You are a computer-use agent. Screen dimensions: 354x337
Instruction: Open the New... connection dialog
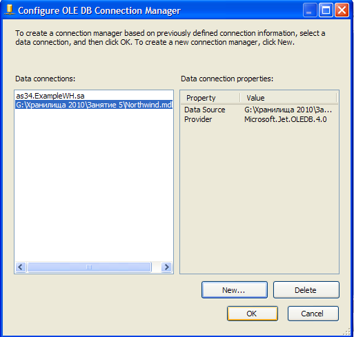235,290
